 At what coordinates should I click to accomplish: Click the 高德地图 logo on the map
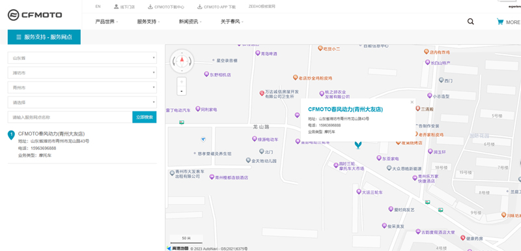coord(178,248)
